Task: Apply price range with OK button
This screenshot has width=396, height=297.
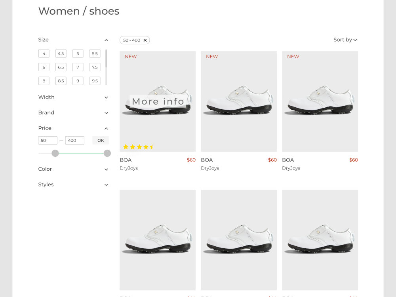Action: (x=101, y=141)
